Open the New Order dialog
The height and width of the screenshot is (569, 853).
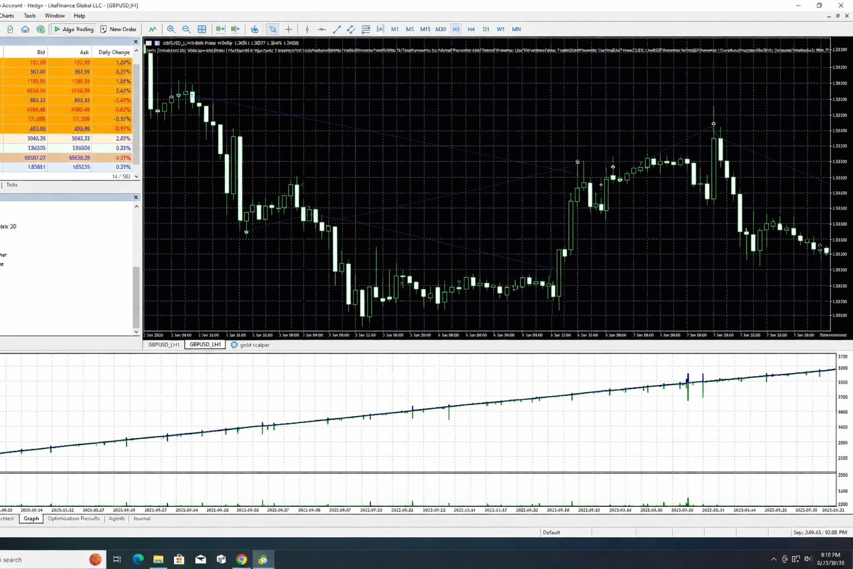point(118,29)
